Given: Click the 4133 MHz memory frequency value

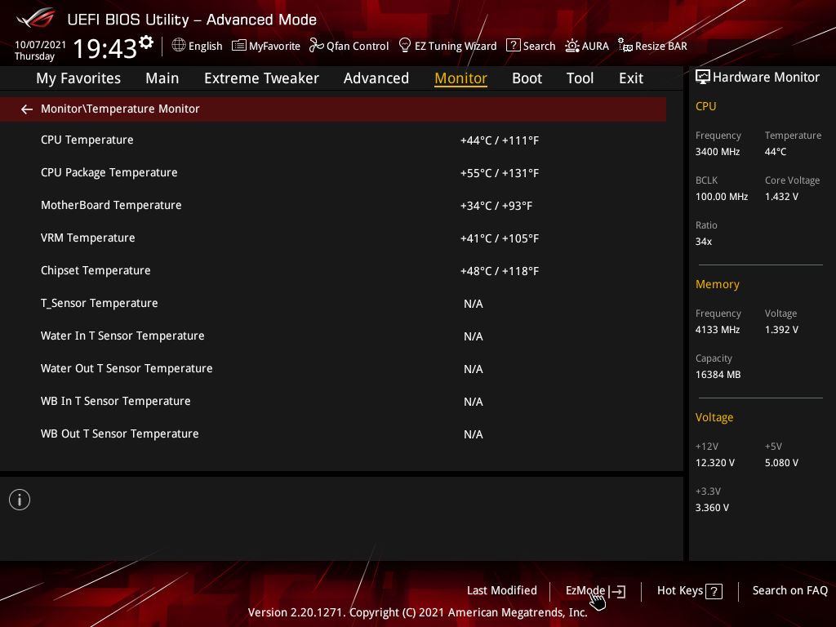Looking at the screenshot, I should coord(718,330).
